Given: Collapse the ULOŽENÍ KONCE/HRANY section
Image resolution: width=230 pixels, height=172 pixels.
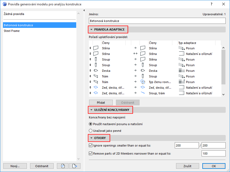Looking at the screenshot, I should pyautogui.click(x=92, y=110).
